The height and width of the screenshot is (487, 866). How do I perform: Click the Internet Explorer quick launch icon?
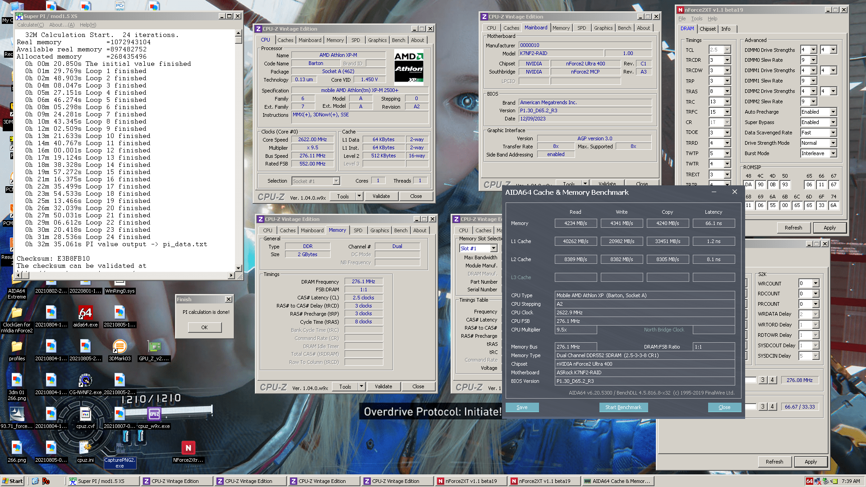click(35, 481)
